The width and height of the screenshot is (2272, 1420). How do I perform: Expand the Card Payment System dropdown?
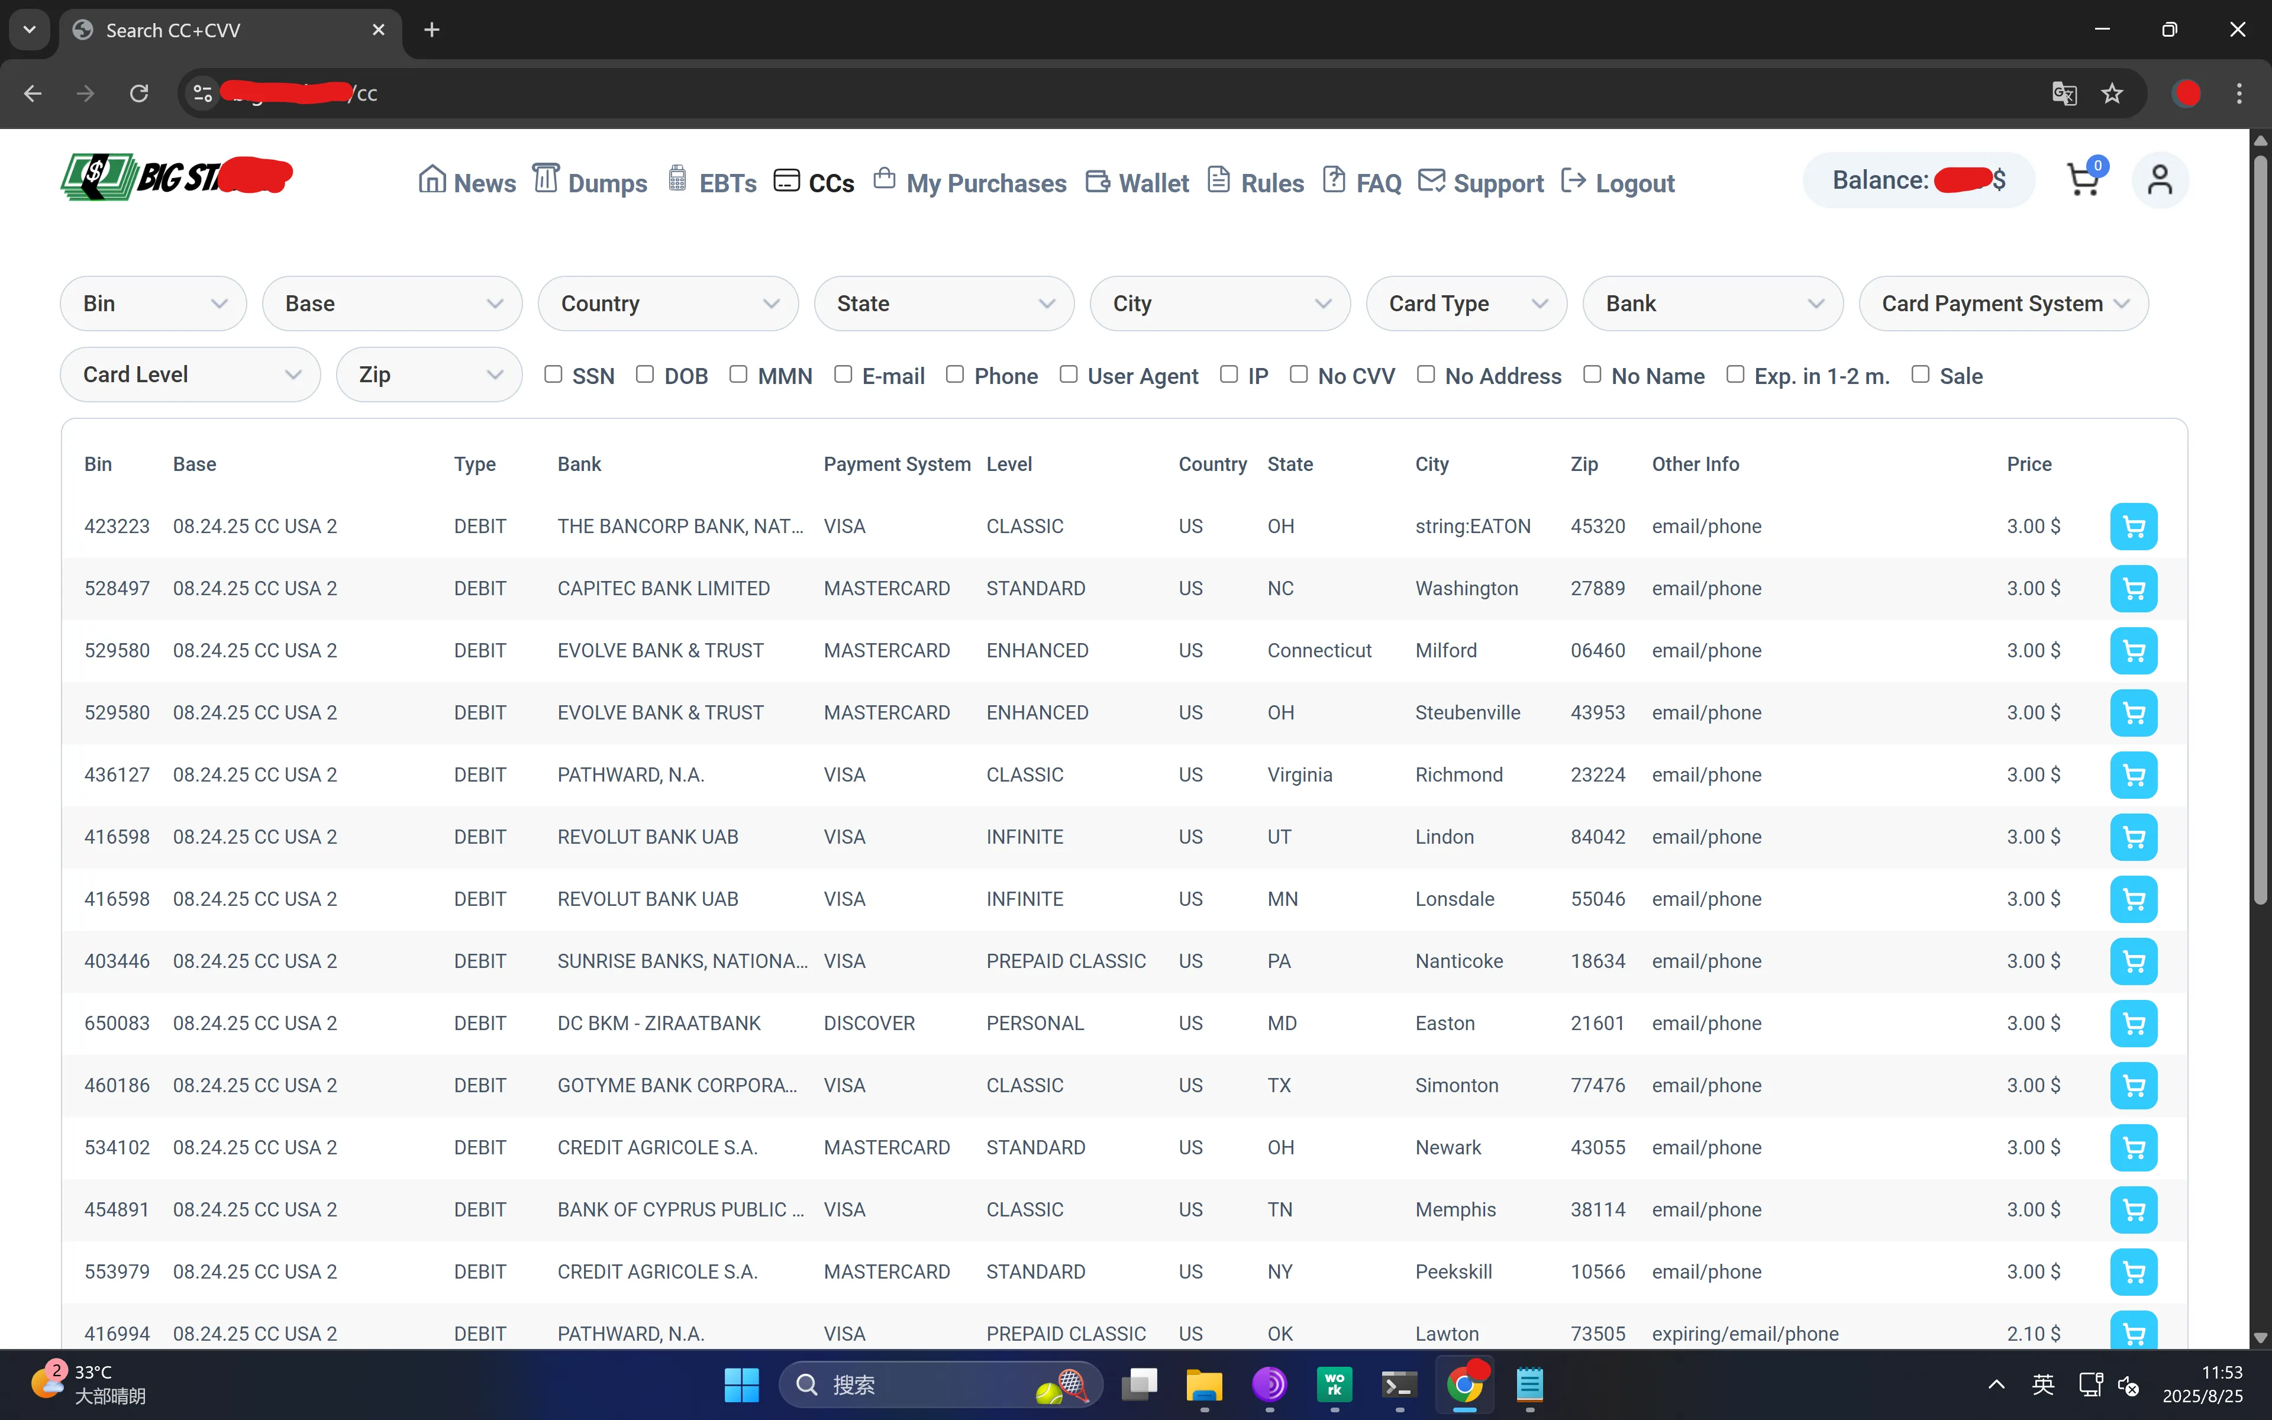(2003, 304)
